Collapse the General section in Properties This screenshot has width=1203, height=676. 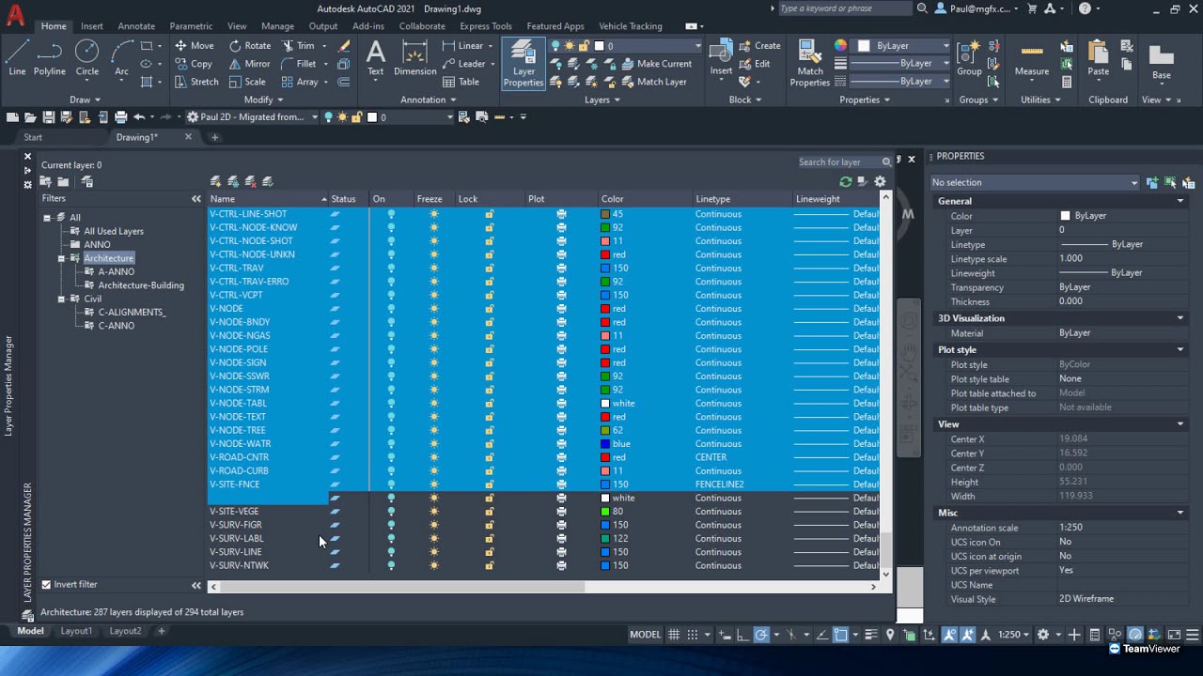(x=1180, y=201)
